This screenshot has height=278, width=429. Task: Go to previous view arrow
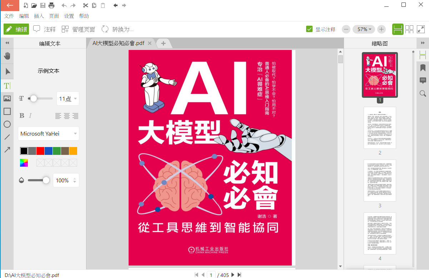(115, 5)
